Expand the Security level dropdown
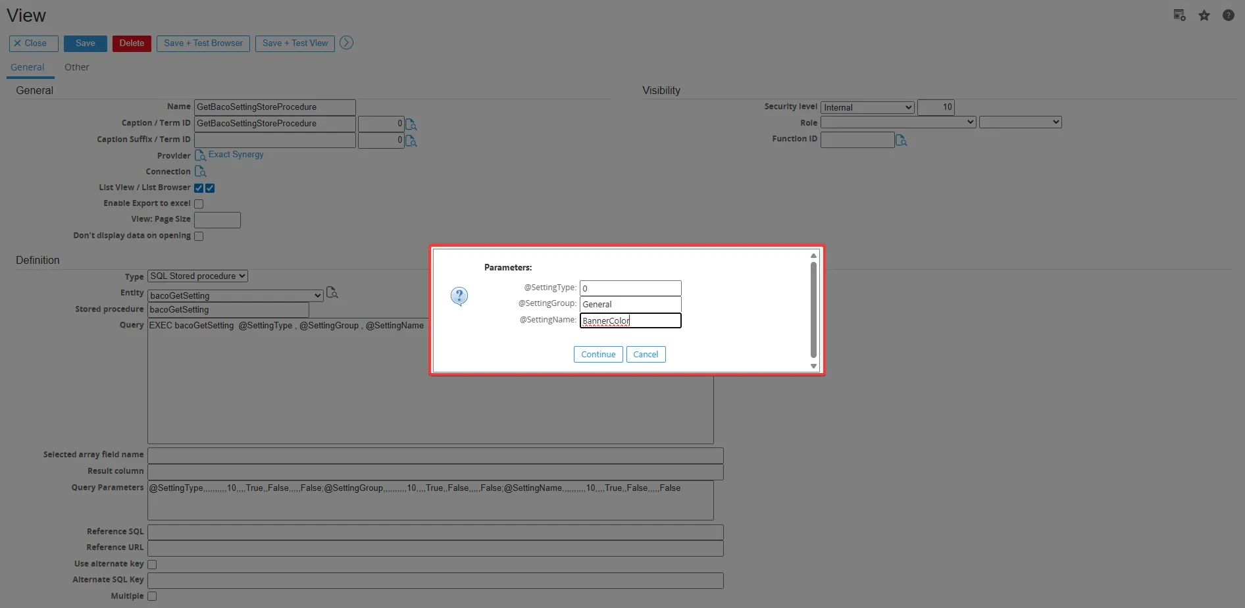Screen dimensions: 1245x608 [867, 107]
